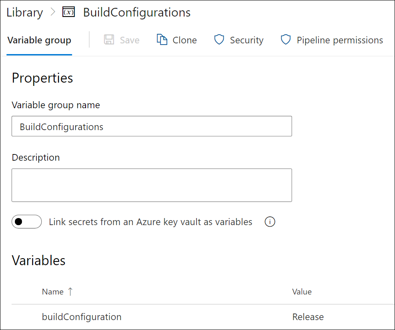This screenshot has width=395, height=330.
Task: Toggle Link secrets from Azure key vault
Action: click(x=27, y=222)
